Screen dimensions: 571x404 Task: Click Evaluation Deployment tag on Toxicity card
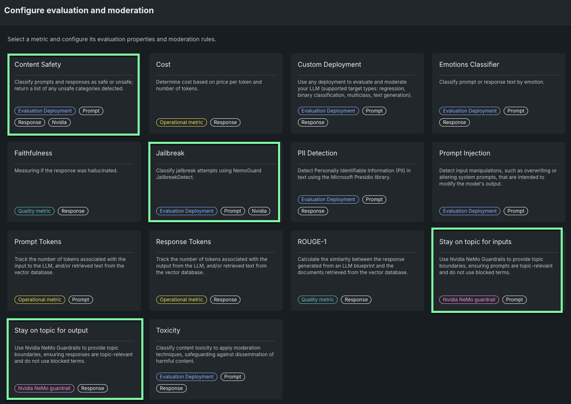(186, 377)
